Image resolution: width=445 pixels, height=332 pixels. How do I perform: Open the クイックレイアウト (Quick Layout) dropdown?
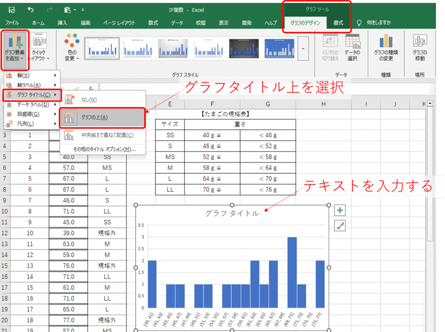(39, 49)
